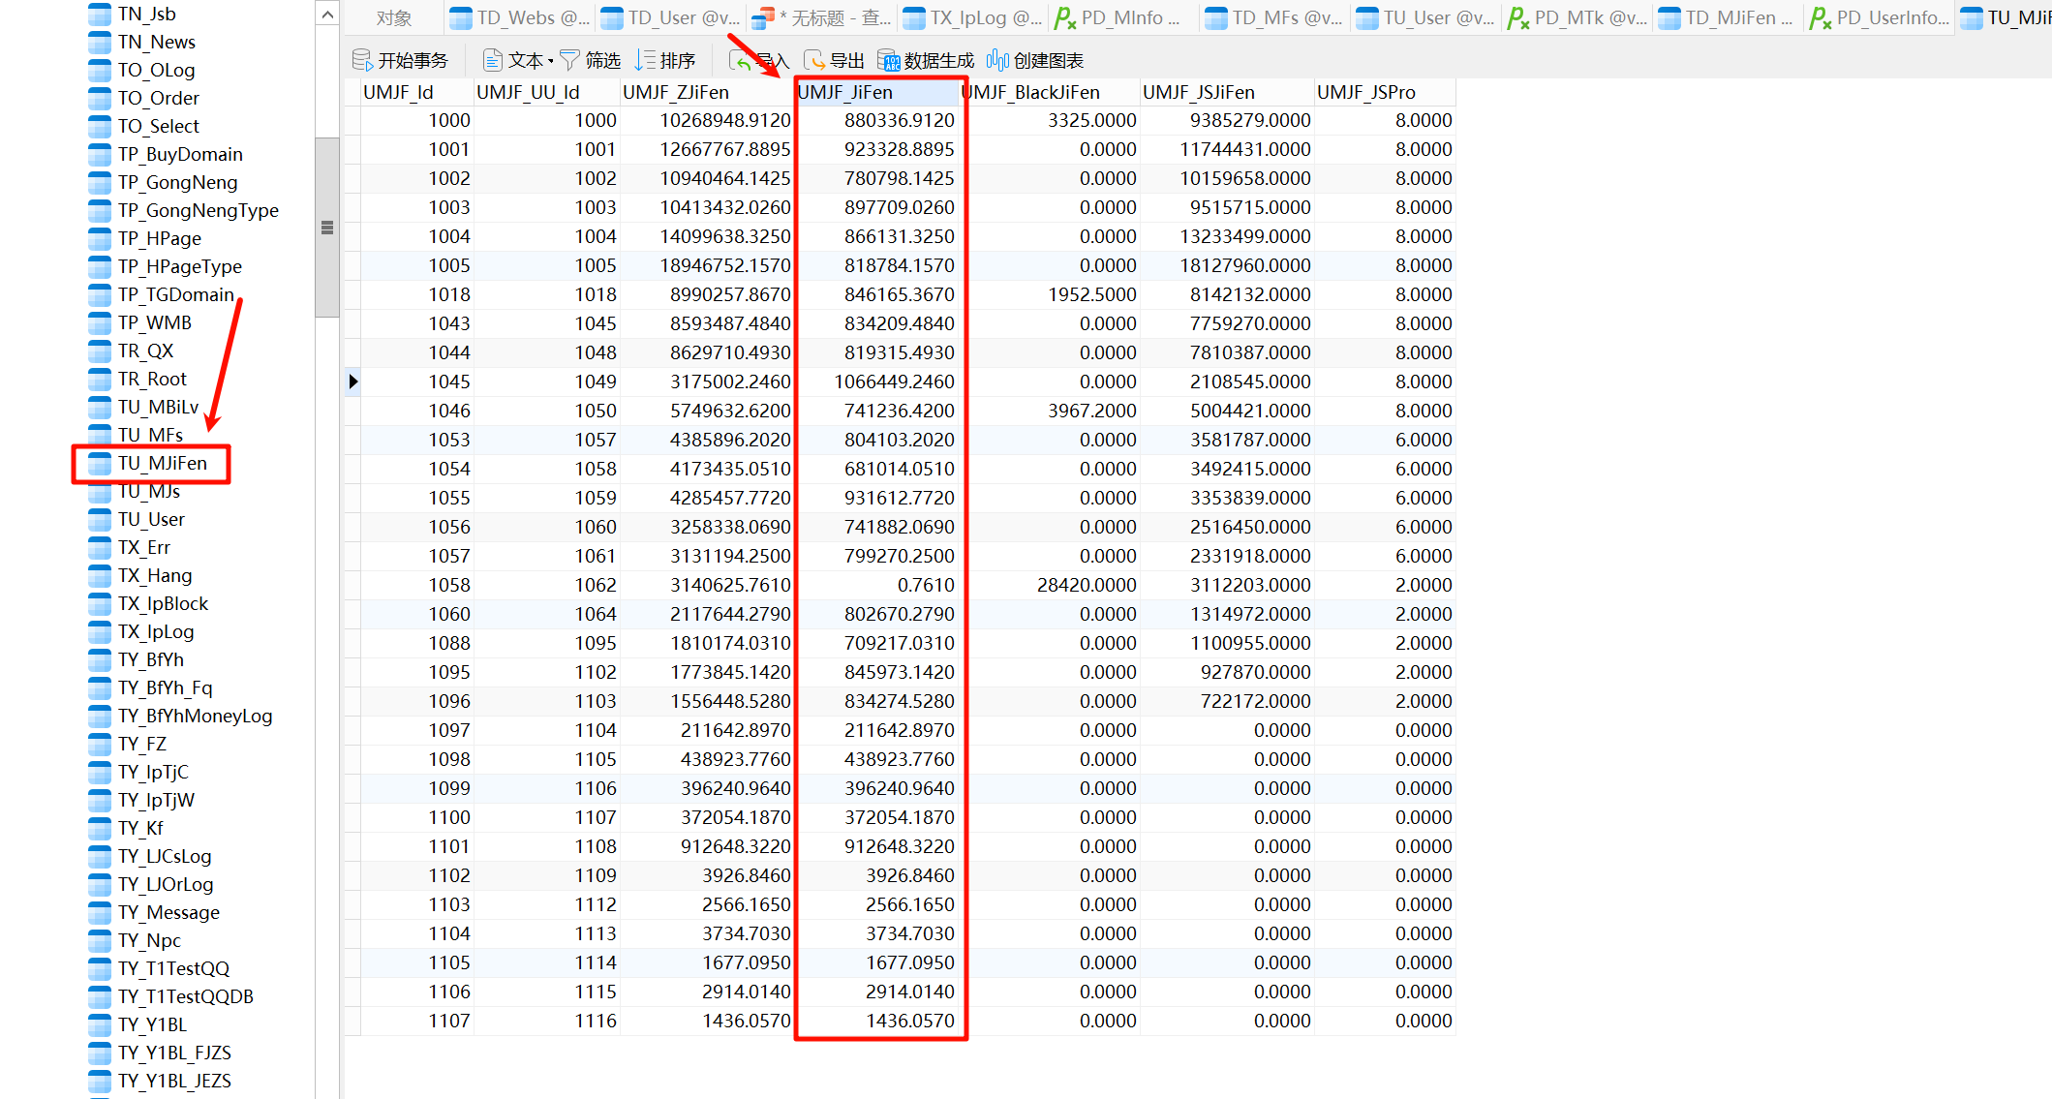This screenshot has width=2052, height=1099.
Task: Click the Export (导出) icon
Action: click(815, 61)
